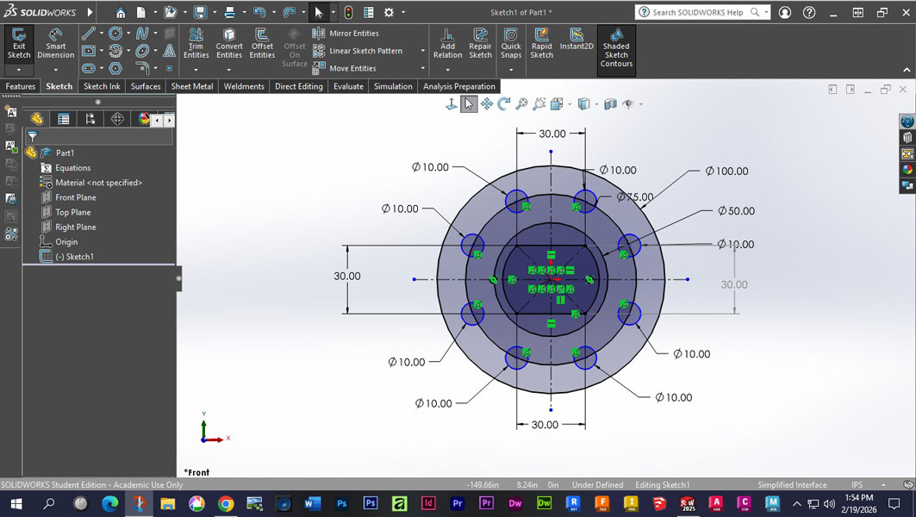The height and width of the screenshot is (517, 916).
Task: Click the Repair Sketch icon
Action: click(480, 44)
